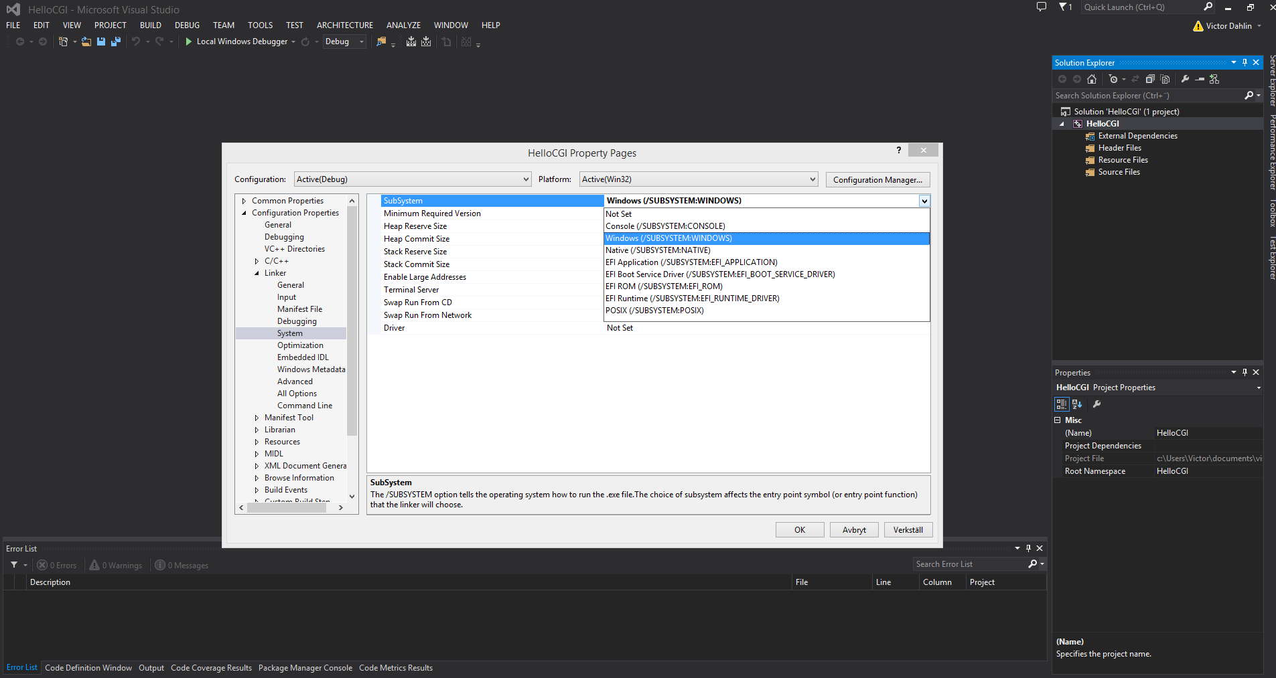Select Source Files in Solution Explorer

click(x=1119, y=172)
